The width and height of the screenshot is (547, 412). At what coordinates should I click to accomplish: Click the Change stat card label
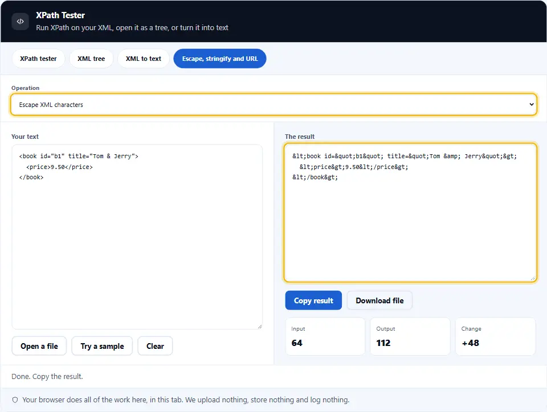[471, 329]
